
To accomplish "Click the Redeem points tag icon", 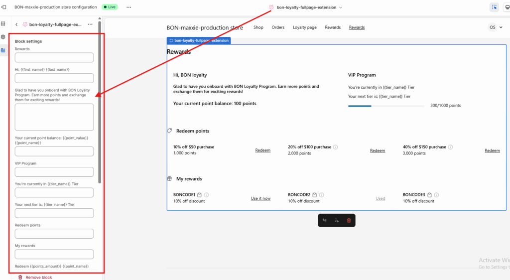I will click(169, 131).
